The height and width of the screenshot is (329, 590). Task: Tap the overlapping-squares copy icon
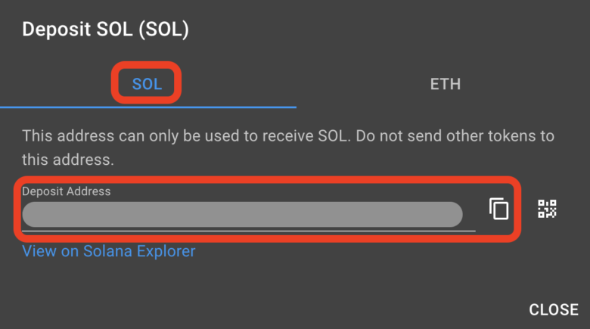498,209
